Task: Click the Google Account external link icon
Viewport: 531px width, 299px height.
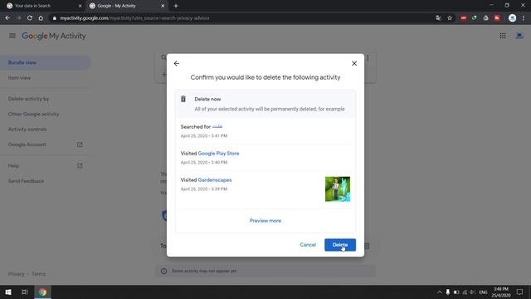Action: tap(80, 145)
